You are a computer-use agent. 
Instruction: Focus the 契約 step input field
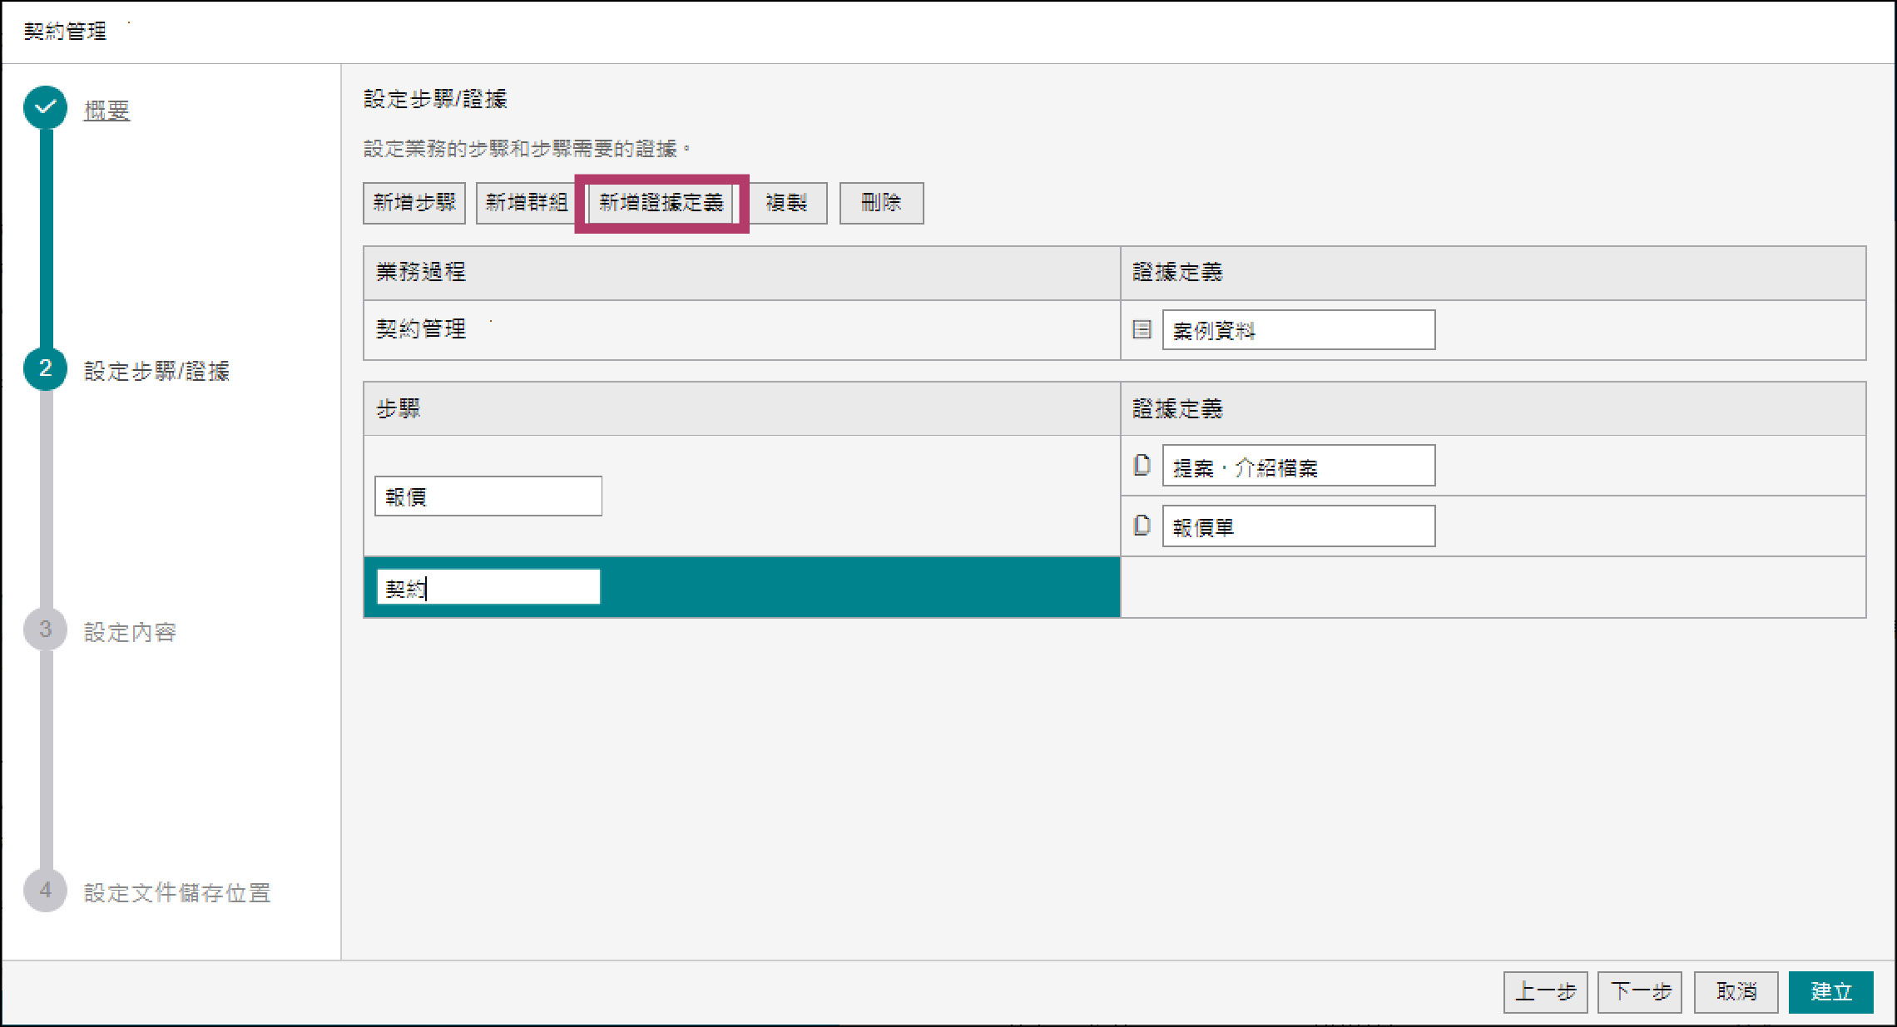(x=488, y=587)
